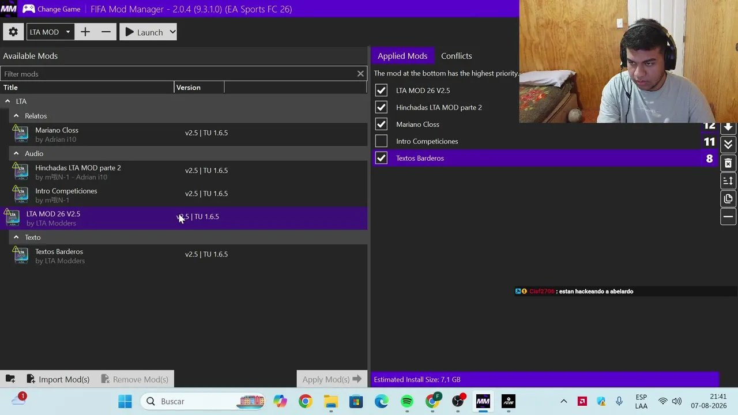Open Microsoft Store from the taskbar

[x=356, y=401]
